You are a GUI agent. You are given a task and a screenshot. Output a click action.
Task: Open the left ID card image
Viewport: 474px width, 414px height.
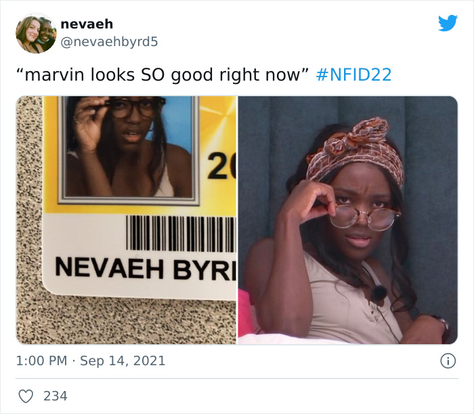tap(126, 220)
